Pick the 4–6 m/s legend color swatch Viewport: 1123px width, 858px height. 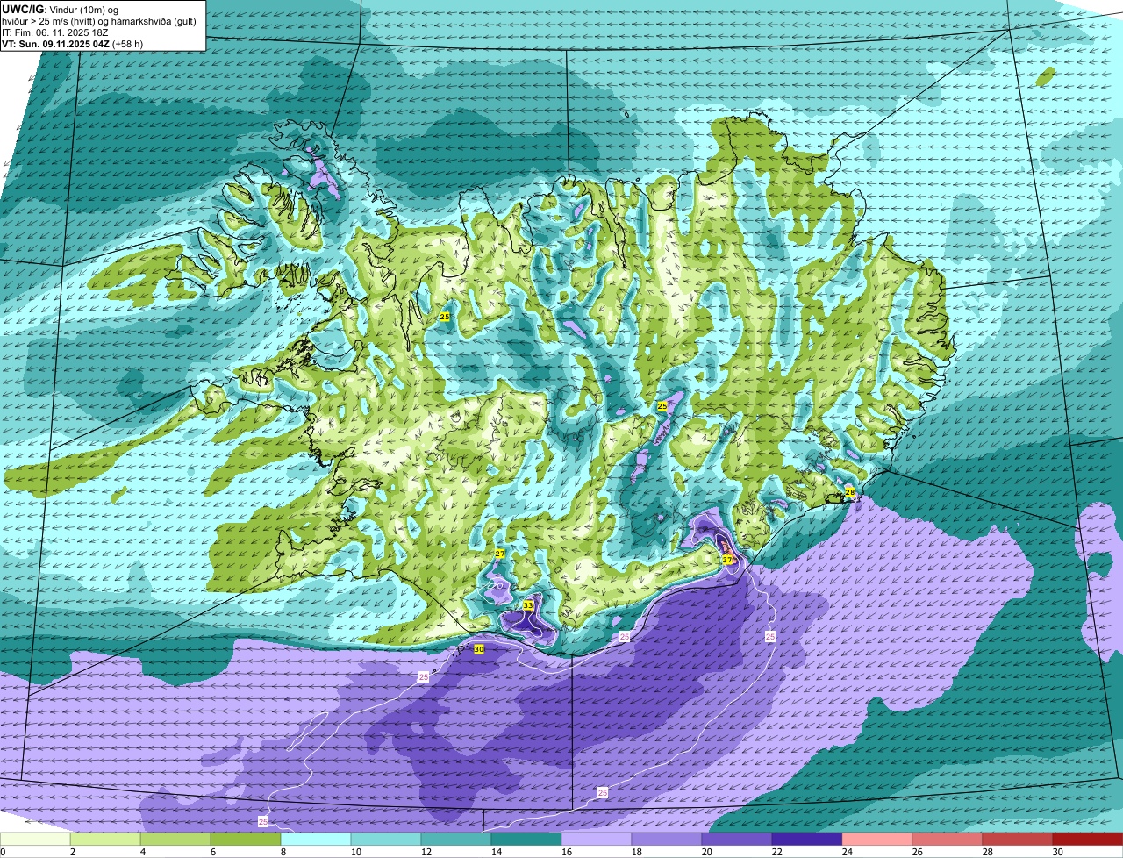point(175,839)
